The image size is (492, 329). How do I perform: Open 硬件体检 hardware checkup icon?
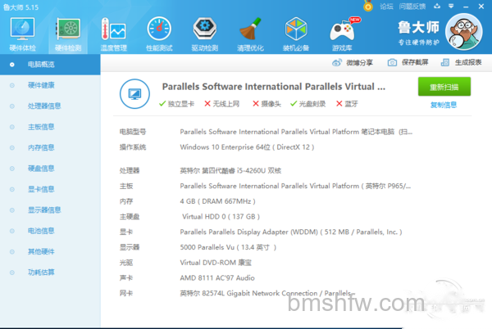[22, 29]
